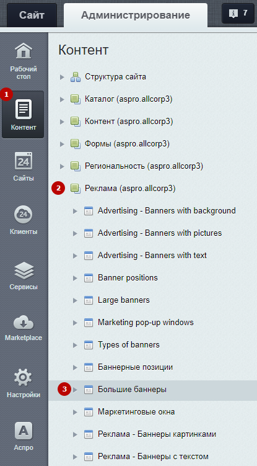Select Large banners in the tree
The image size is (257, 466).
click(124, 300)
